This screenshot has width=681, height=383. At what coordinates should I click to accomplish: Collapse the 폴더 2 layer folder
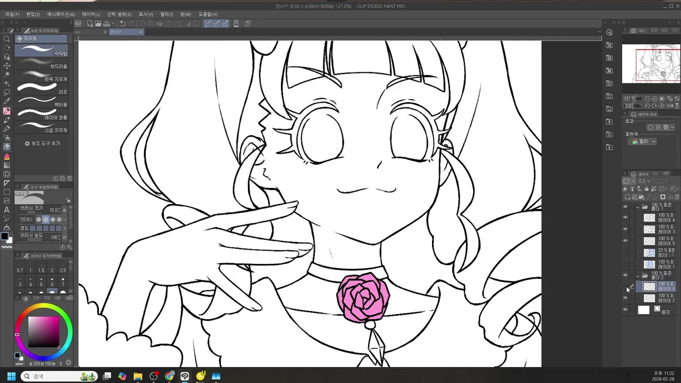click(638, 276)
